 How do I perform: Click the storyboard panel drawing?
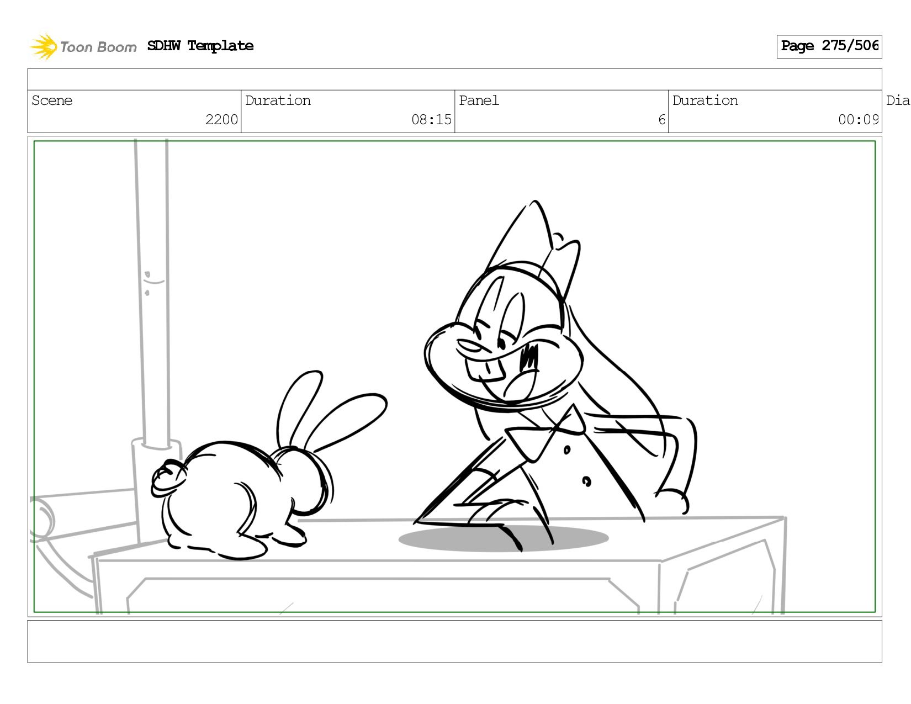click(454, 377)
